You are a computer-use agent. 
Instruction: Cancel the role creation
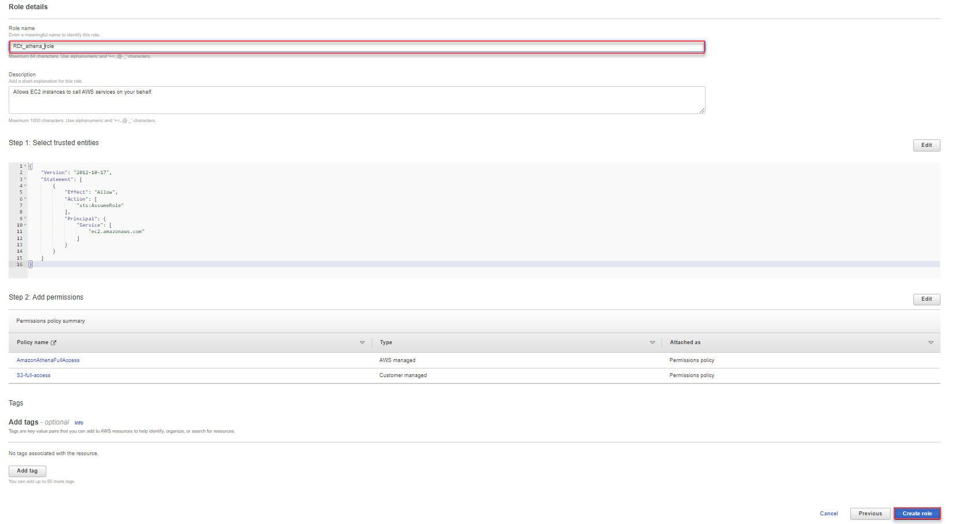pos(829,514)
